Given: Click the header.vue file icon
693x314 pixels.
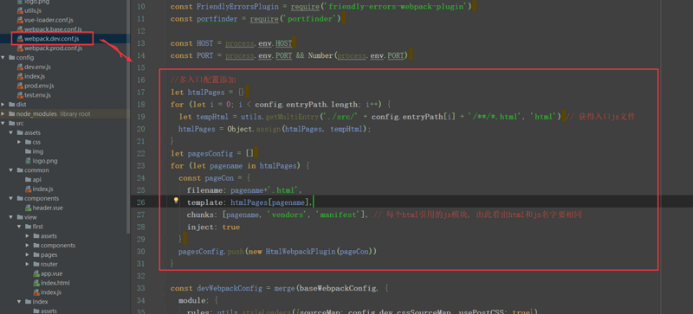Looking at the screenshot, I should tap(28, 208).
